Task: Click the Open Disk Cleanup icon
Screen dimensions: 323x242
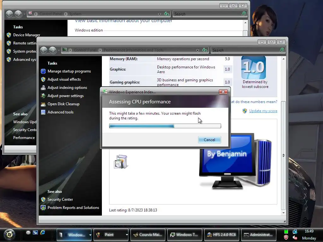Action: point(43,104)
